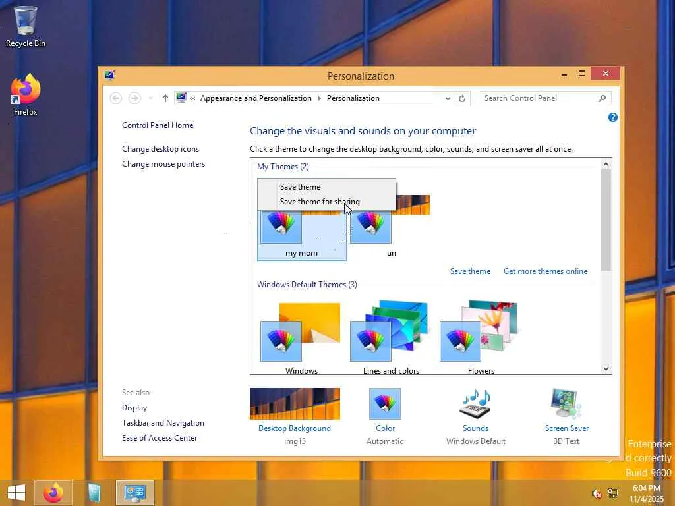Open the recent locations dropdown arrow
The width and height of the screenshot is (675, 506).
point(150,98)
